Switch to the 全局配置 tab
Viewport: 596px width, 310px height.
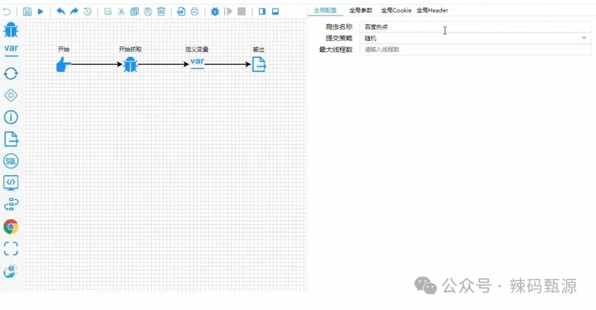325,10
